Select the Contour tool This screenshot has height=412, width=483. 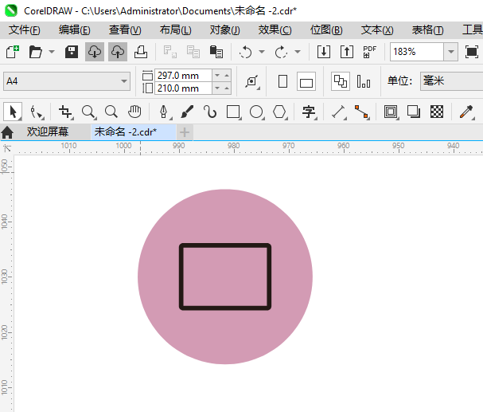(391, 112)
